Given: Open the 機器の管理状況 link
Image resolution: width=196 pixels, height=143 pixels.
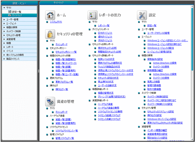Looking at the screenshot, I should [106, 93].
